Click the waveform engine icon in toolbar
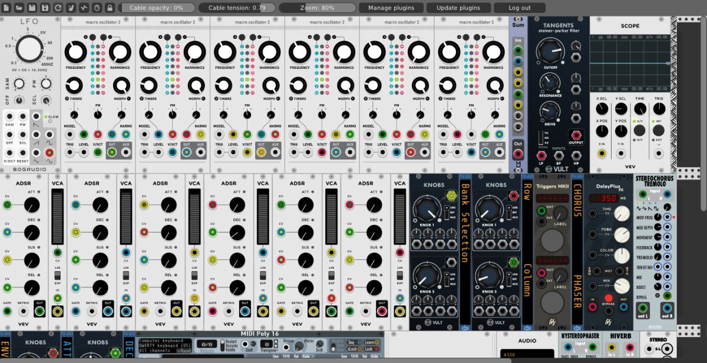Image resolution: width=707 pixels, height=363 pixels. point(84,8)
